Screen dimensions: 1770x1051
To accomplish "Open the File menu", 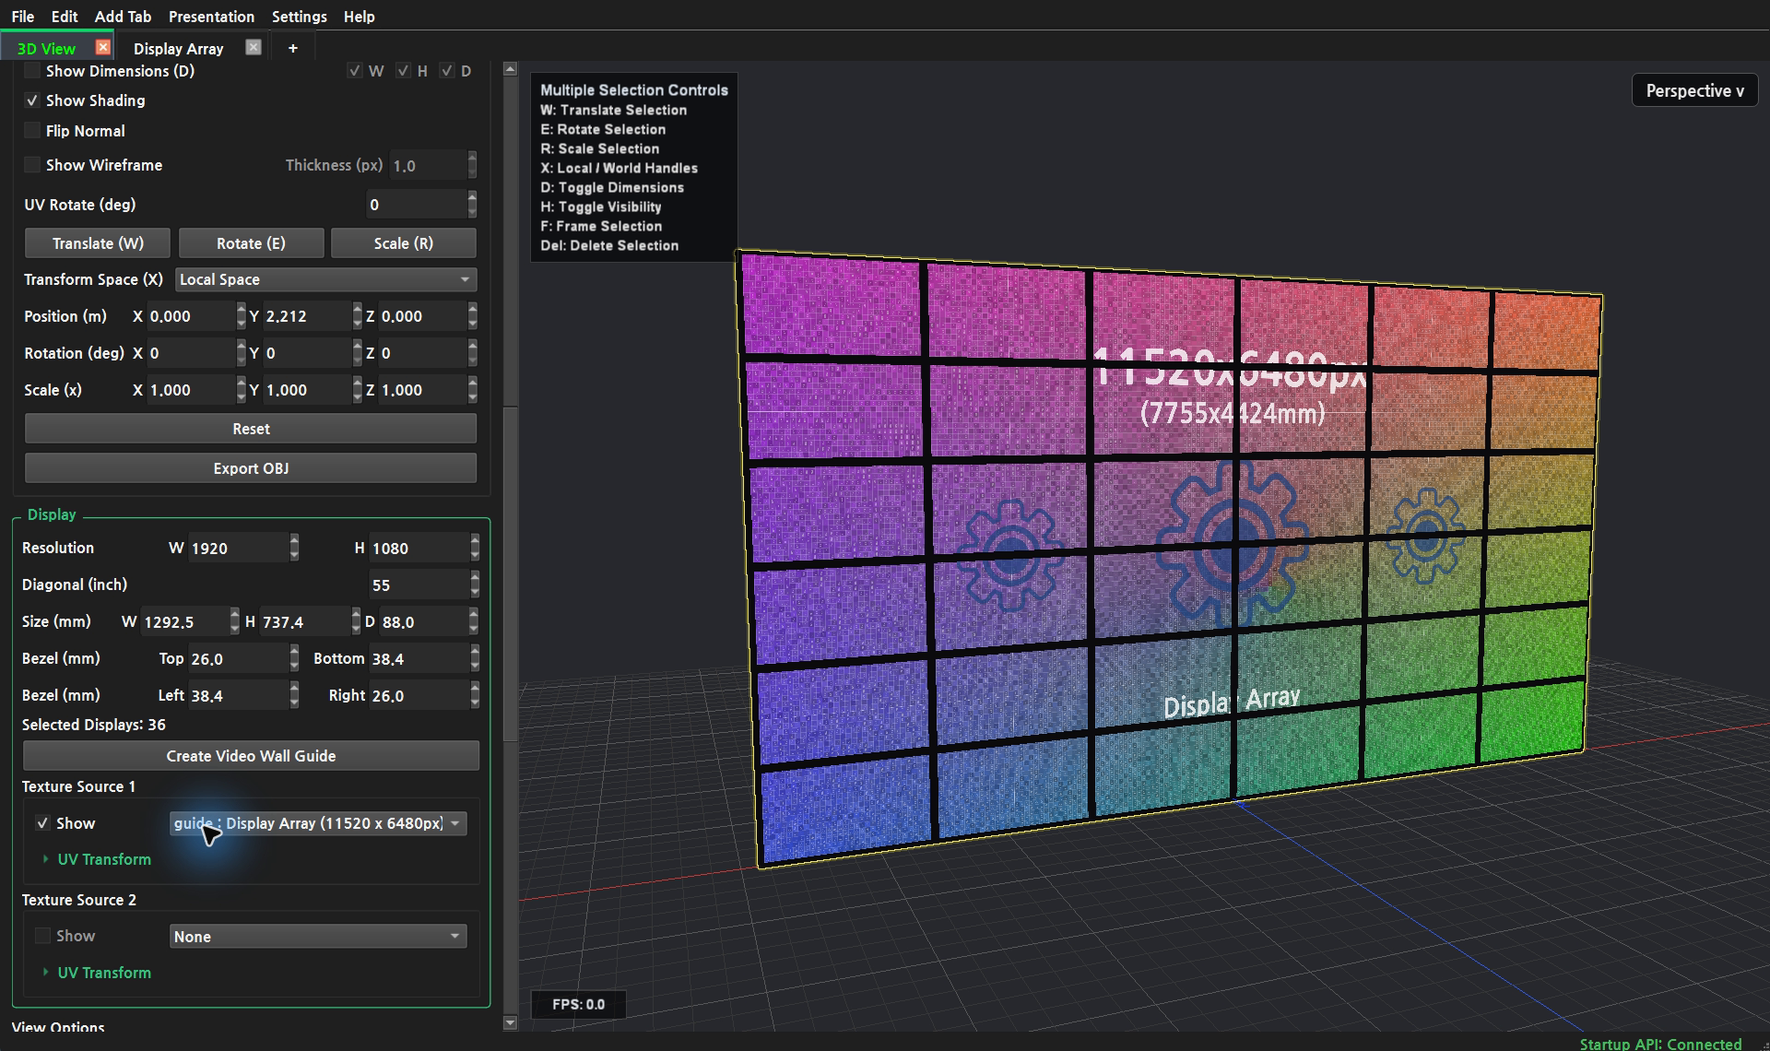I will coord(23,17).
